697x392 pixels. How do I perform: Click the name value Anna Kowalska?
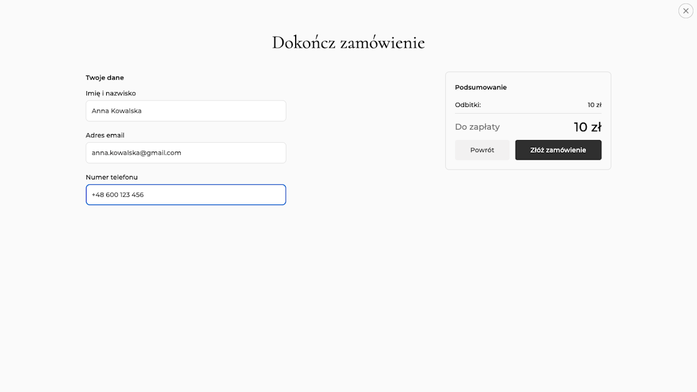116,111
